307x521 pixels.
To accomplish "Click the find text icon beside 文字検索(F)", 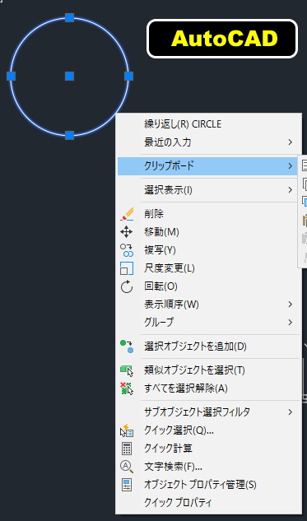I will coord(127,467).
